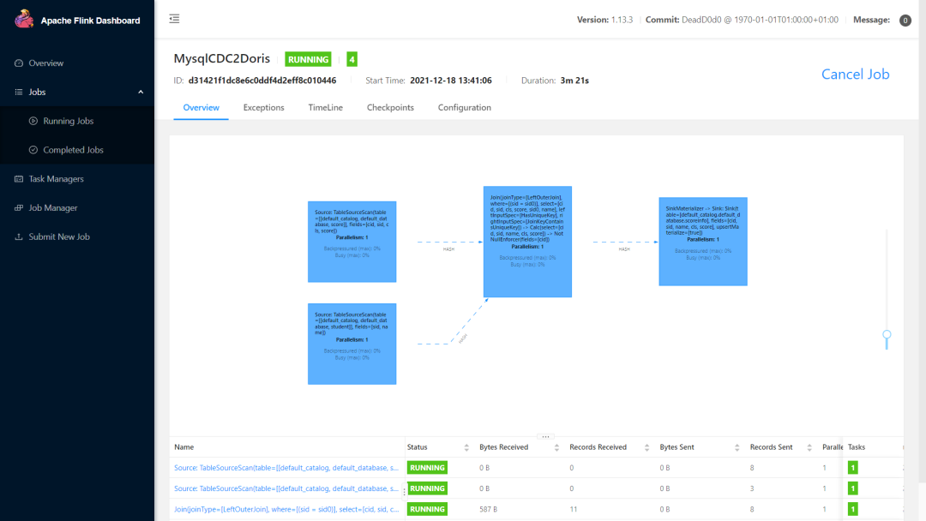This screenshot has width=926, height=521.
Task: Click the RUNNING job status badge
Action: pyautogui.click(x=309, y=59)
